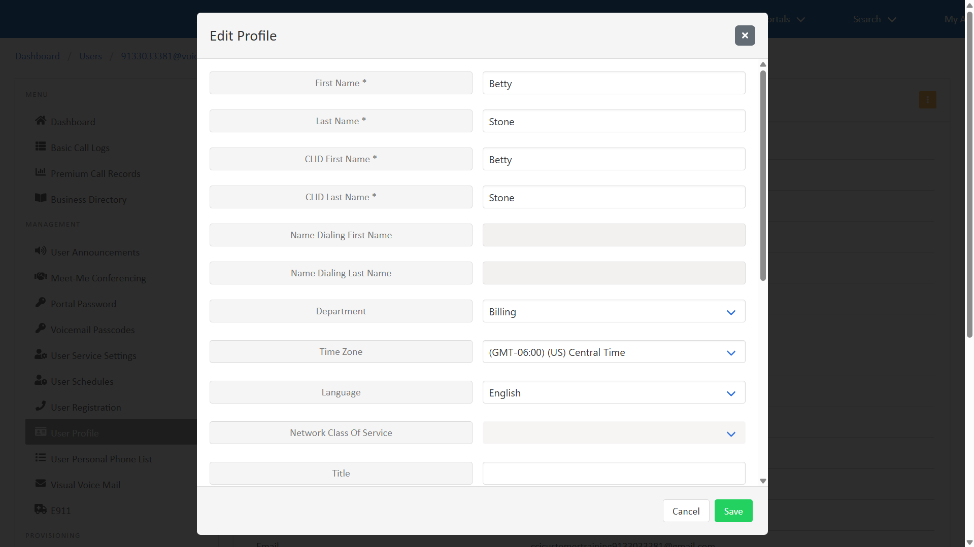Click the Portal Password key icon
Screen dimensions: 974x547
point(41,303)
